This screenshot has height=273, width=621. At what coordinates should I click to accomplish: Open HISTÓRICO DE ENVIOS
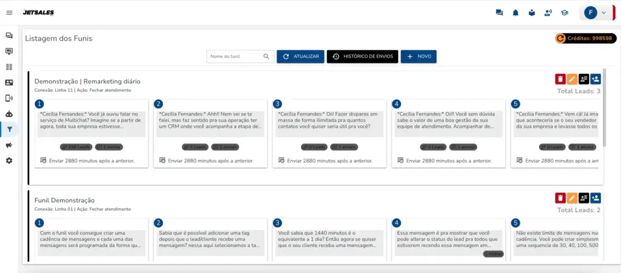(x=362, y=56)
